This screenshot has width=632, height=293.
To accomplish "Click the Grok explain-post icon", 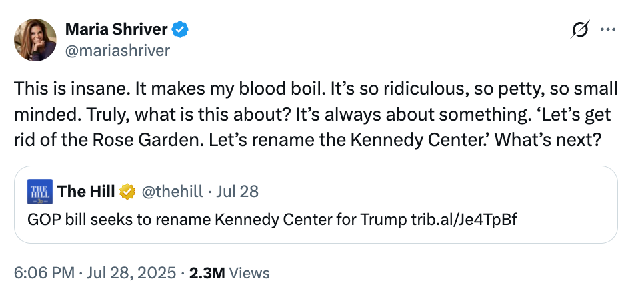I will click(x=580, y=30).
